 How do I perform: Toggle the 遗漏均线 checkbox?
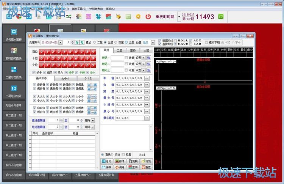pyautogui.click(x=159, y=40)
